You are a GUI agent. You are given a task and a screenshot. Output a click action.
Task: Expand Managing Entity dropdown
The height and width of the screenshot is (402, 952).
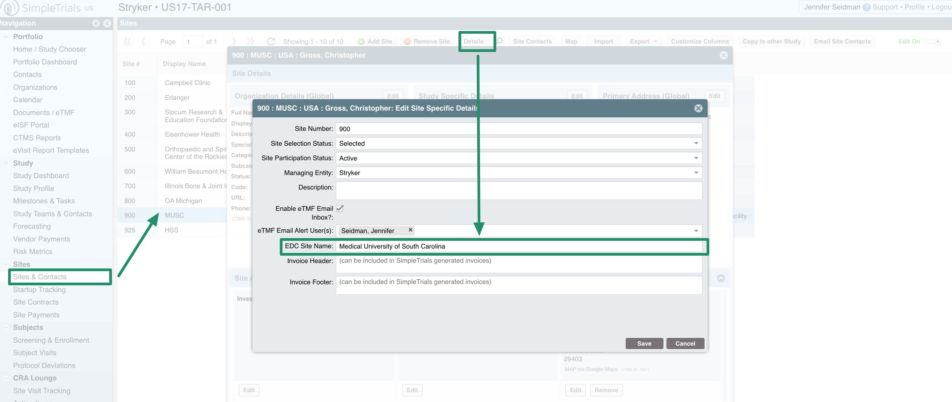696,172
